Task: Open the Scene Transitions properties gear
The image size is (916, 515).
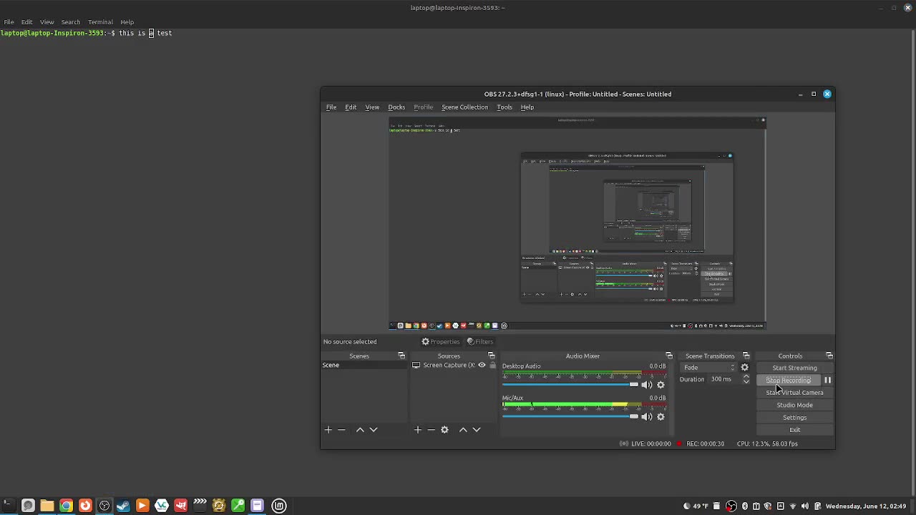Action: click(745, 368)
